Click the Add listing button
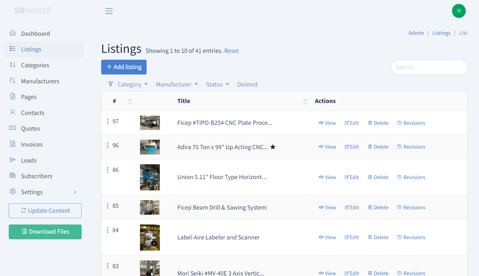The width and height of the screenshot is (479, 276). (x=124, y=67)
